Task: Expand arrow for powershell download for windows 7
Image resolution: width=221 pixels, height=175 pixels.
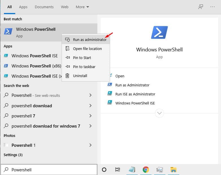Action: (x=90, y=126)
